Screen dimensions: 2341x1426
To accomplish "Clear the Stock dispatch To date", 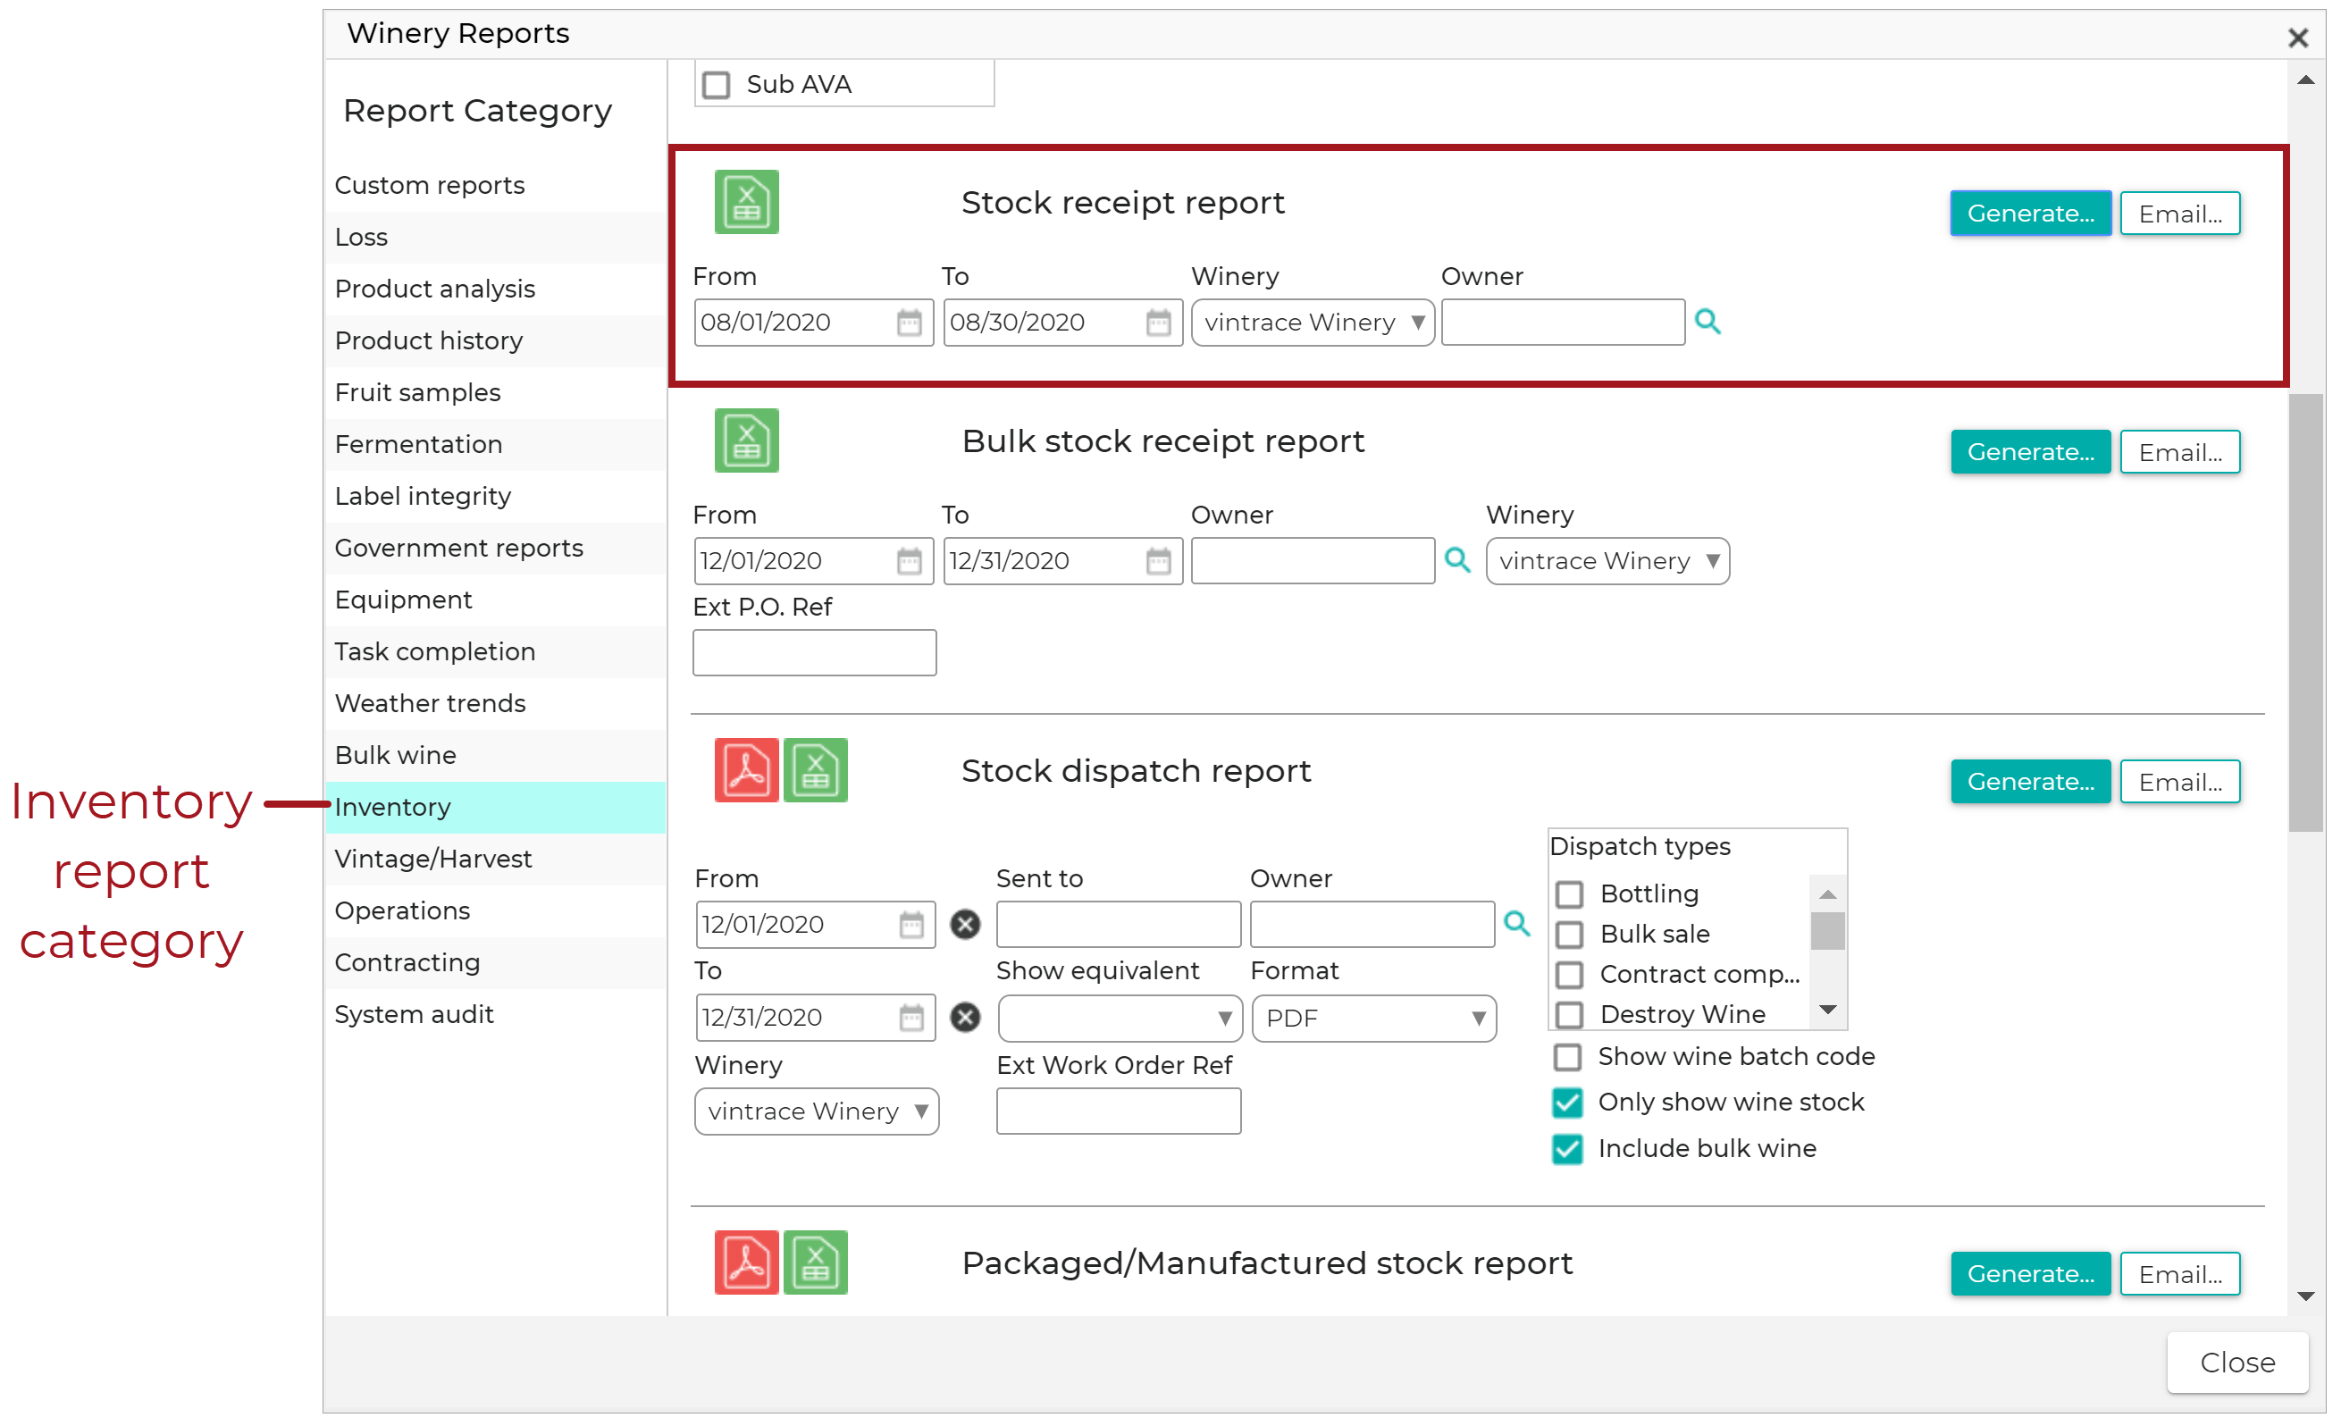I will (x=965, y=1019).
